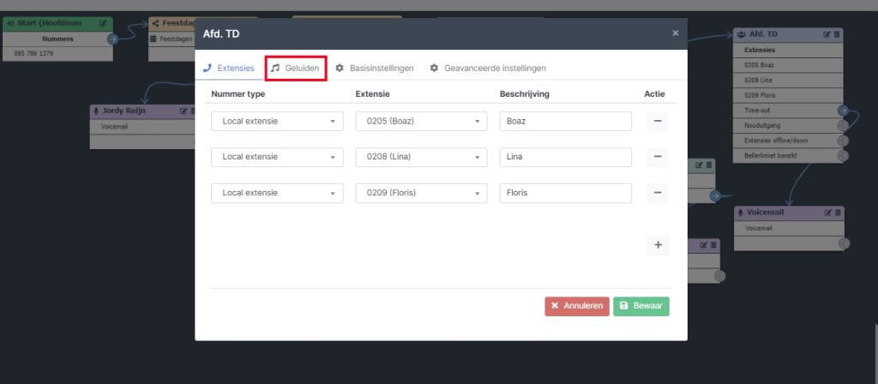
Task: Open the 0205 (Boaz) extensie dropdown
Action: [x=421, y=121]
